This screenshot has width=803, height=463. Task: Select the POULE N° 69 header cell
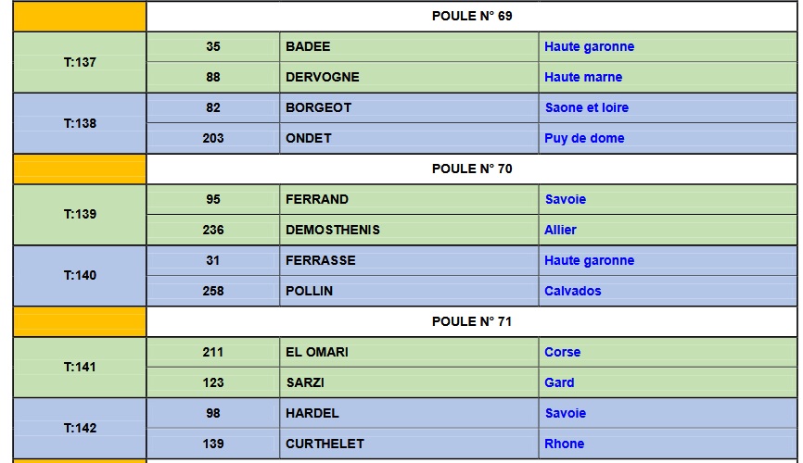(x=472, y=17)
